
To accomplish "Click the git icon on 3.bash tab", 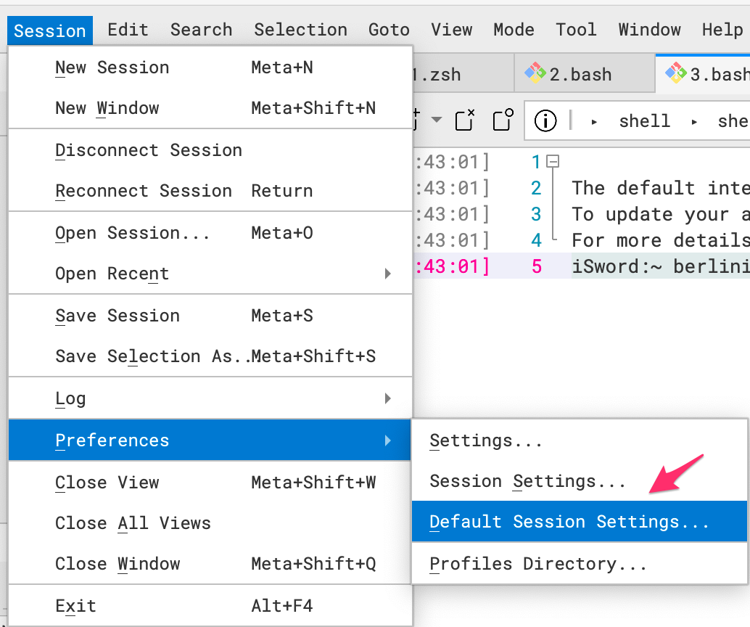I will pyautogui.click(x=676, y=73).
